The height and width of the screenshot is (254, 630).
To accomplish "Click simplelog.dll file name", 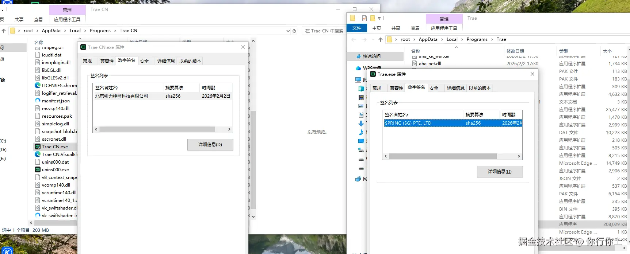I will (x=56, y=124).
